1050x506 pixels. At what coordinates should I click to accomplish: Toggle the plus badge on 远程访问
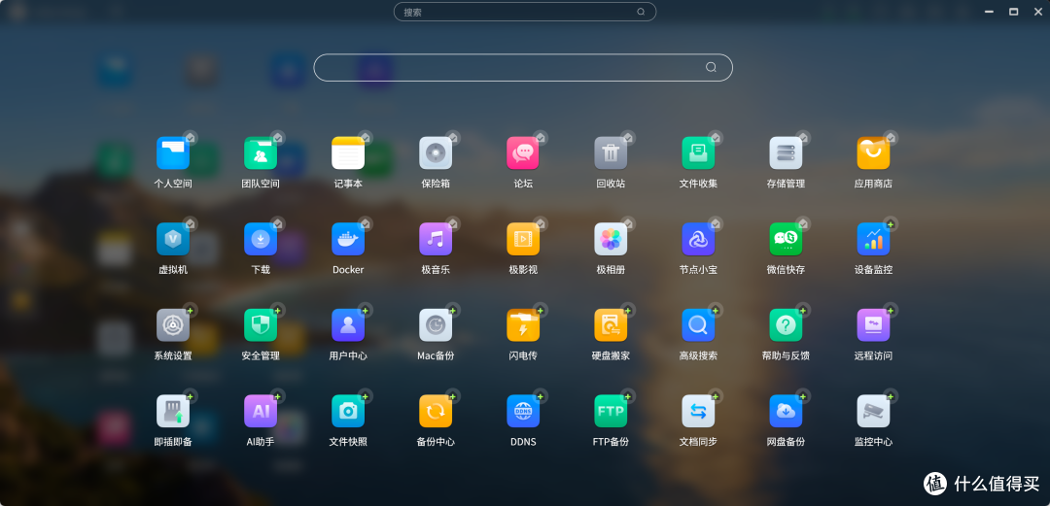(890, 311)
